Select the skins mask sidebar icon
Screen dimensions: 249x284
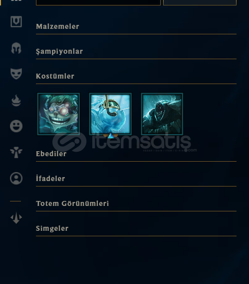(16, 74)
